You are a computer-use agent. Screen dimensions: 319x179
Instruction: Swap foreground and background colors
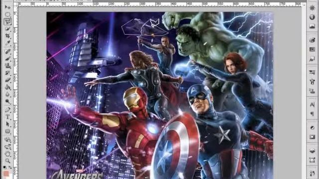click(10, 167)
